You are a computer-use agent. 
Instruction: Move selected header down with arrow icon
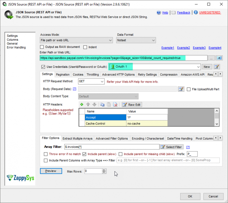click(94, 104)
